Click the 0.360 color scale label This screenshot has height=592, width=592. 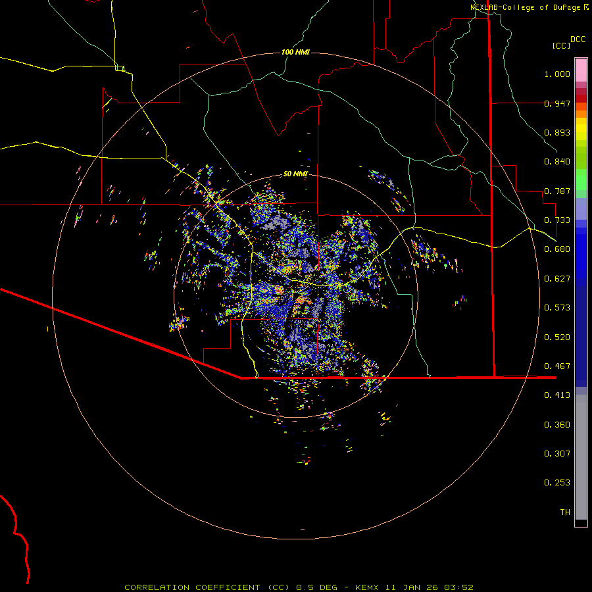pyautogui.click(x=557, y=425)
